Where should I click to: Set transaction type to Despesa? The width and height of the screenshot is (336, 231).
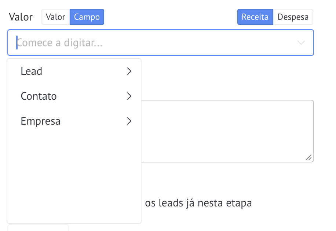293,17
